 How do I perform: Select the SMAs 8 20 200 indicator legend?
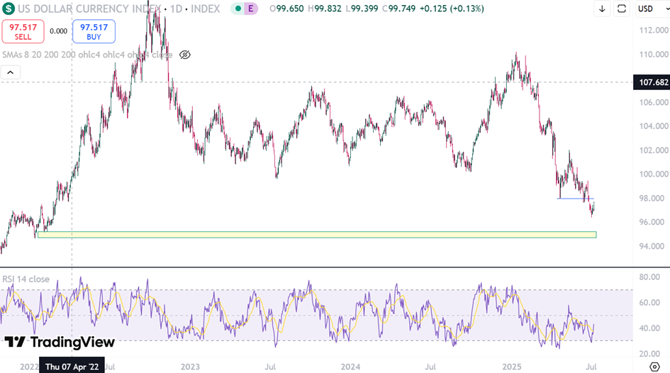(x=87, y=55)
